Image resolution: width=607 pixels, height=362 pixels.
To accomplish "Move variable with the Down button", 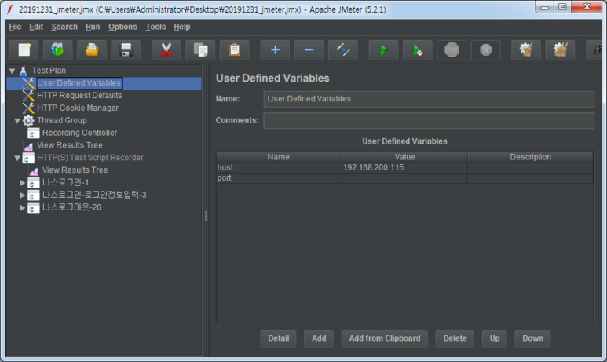I will [532, 338].
